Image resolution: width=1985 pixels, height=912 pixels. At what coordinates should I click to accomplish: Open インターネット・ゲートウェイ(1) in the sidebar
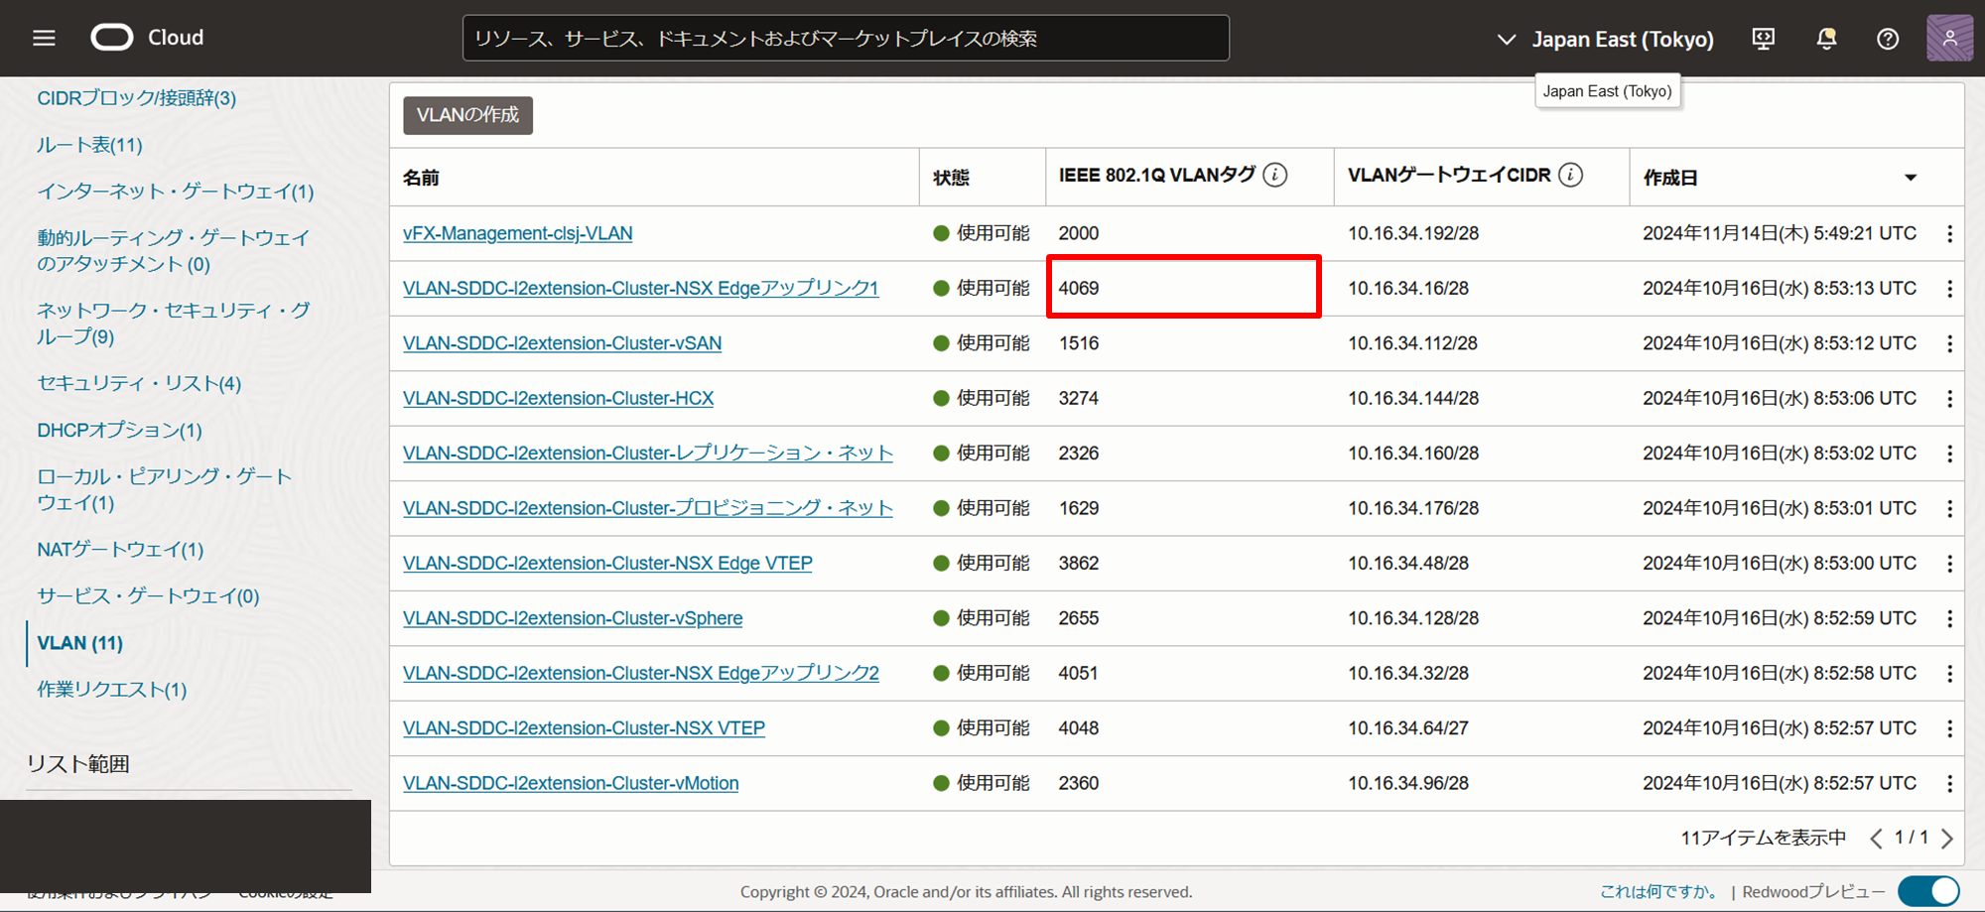[x=176, y=192]
